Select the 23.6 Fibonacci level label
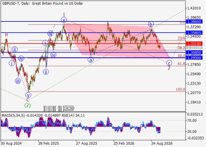Screen dimensions: 206x147 pos(181,38)
